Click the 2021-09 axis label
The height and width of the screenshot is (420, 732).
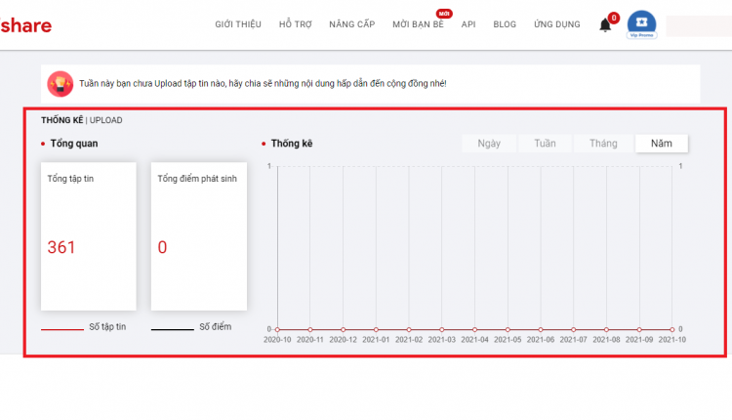click(x=639, y=340)
